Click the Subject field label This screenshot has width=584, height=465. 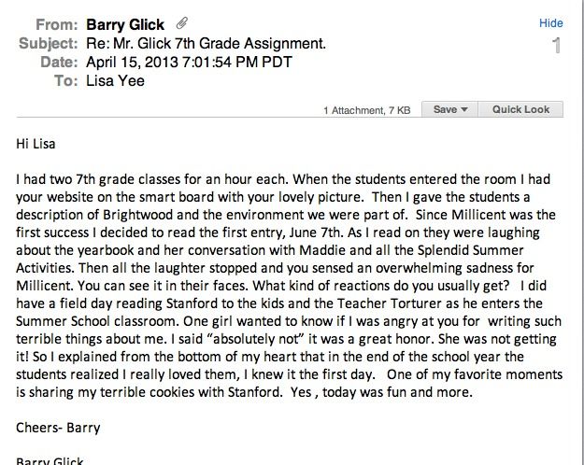pos(49,44)
